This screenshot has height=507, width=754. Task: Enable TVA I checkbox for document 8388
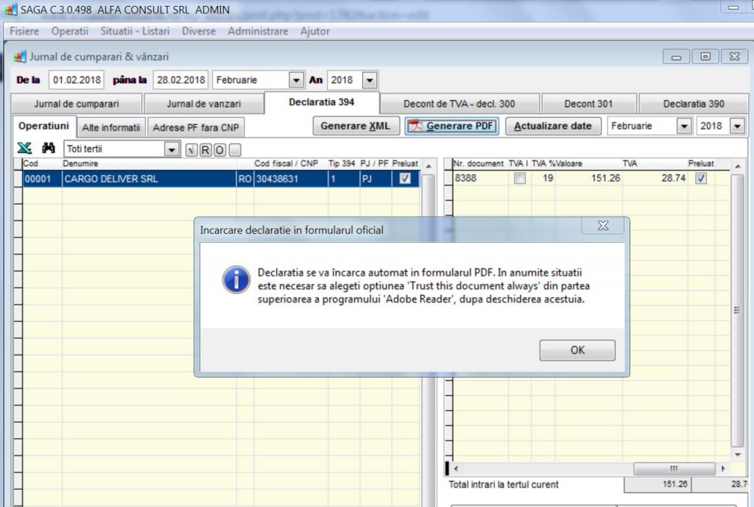coord(520,179)
